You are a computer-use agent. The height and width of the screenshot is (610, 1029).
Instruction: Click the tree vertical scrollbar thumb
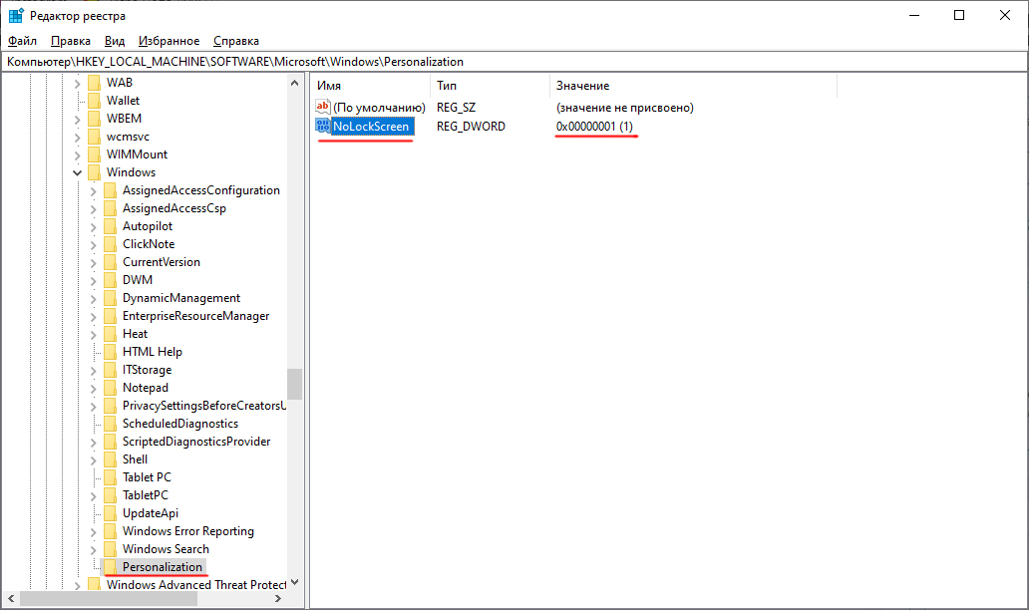coord(295,384)
